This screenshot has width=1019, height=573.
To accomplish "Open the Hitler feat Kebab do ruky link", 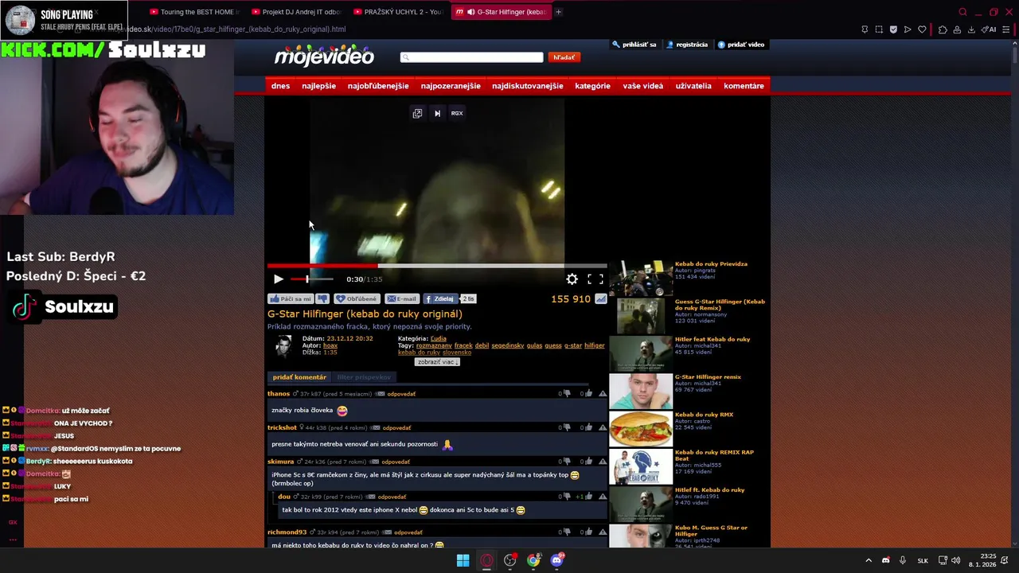I will click(x=713, y=339).
